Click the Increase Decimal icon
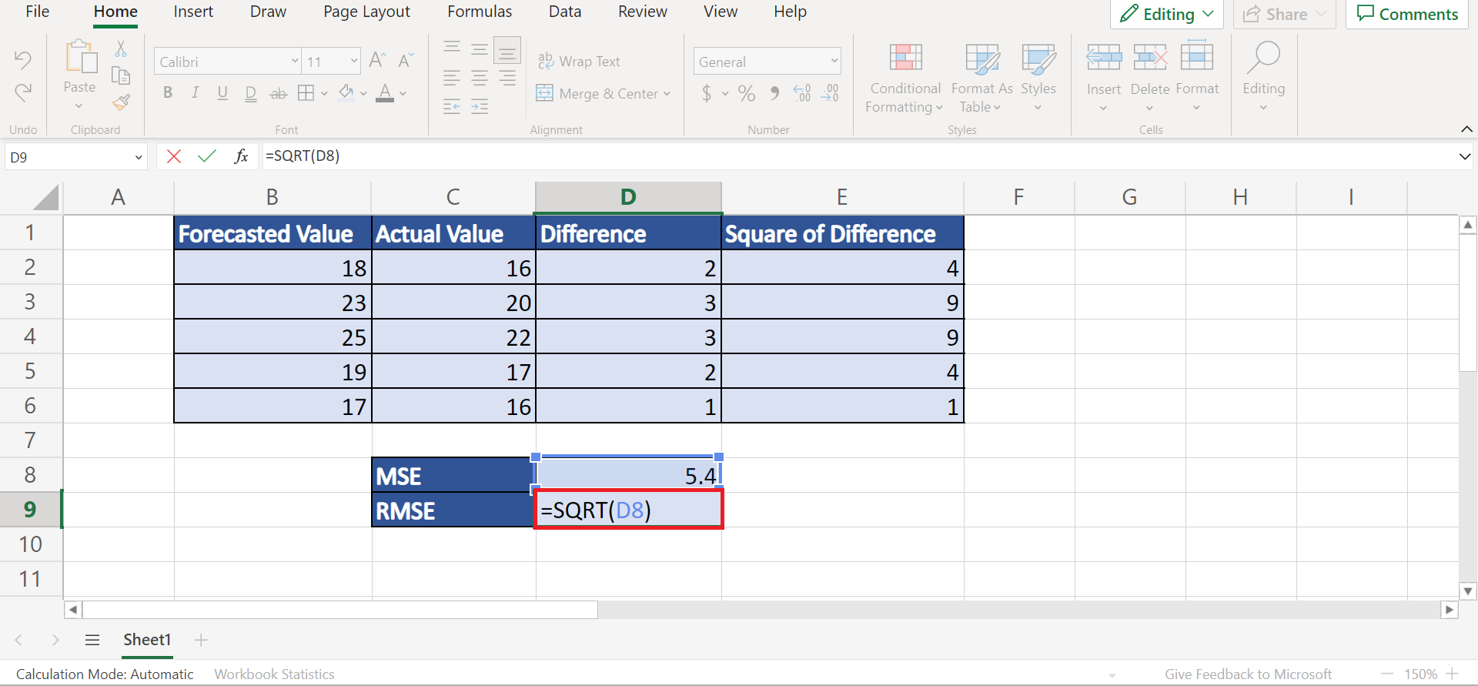The height and width of the screenshot is (686, 1478). click(x=802, y=93)
